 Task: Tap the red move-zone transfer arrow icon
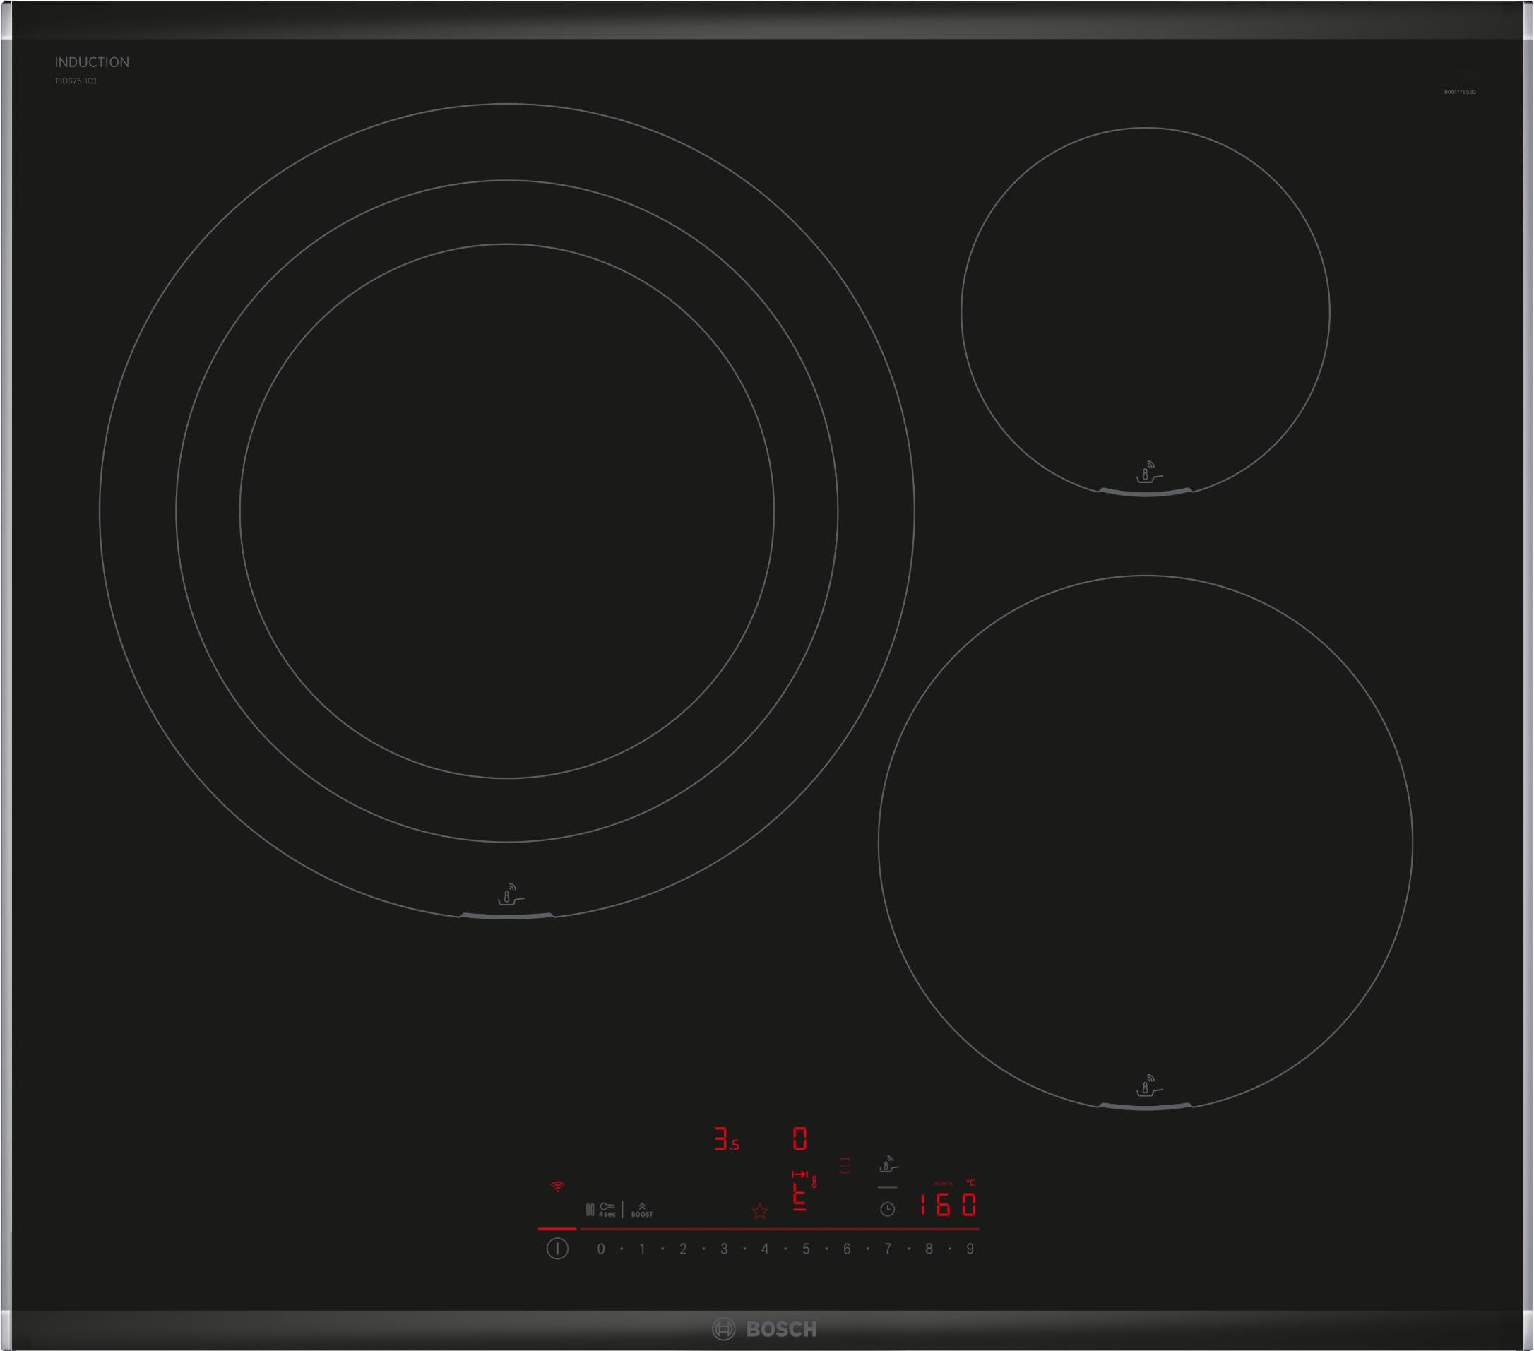coord(800,1175)
